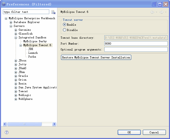Screen dimensions: 170x139
Task: Expand the WebSphere node
Action: 16,99
